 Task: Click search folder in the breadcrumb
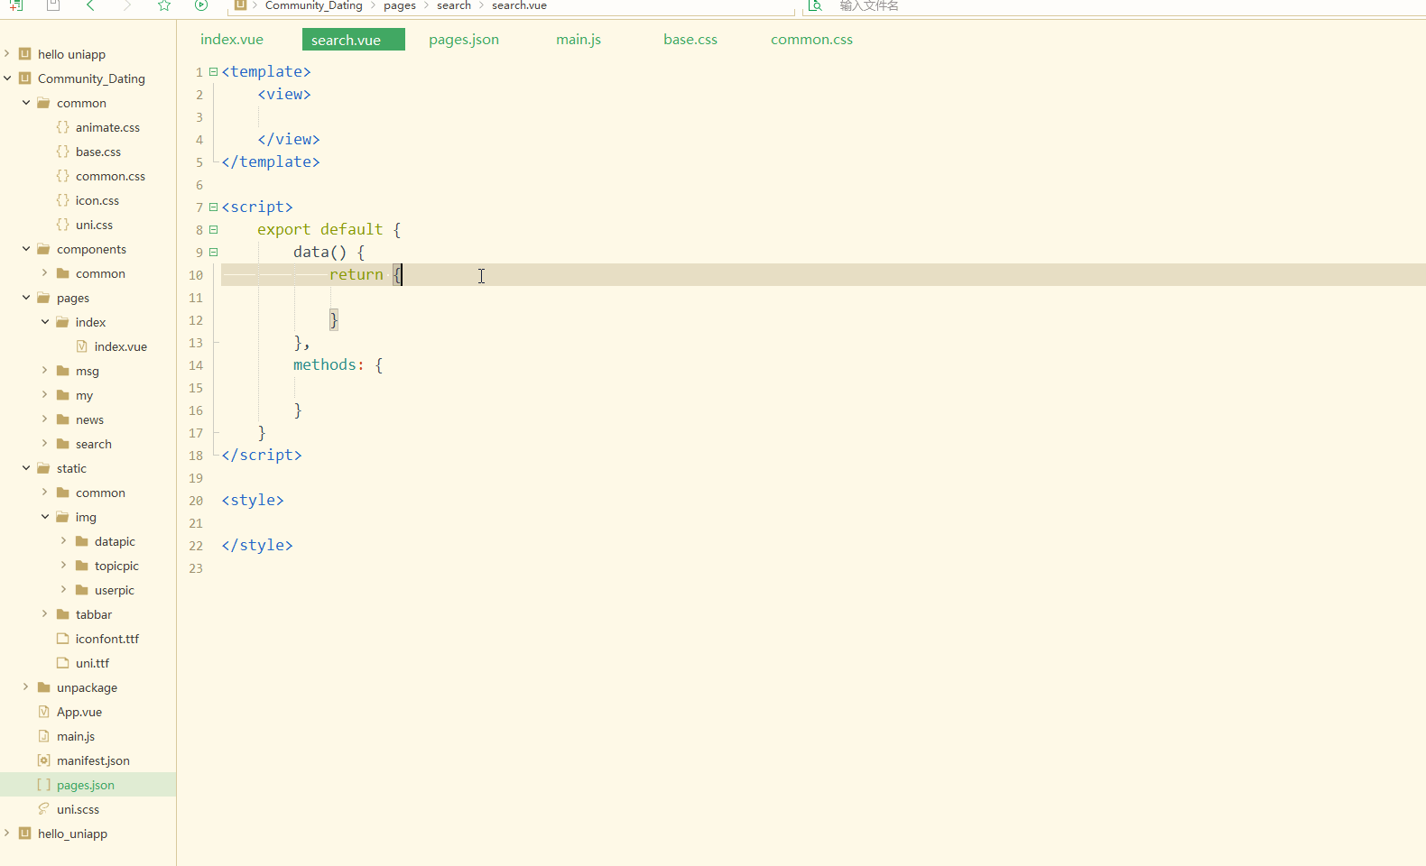point(454,5)
